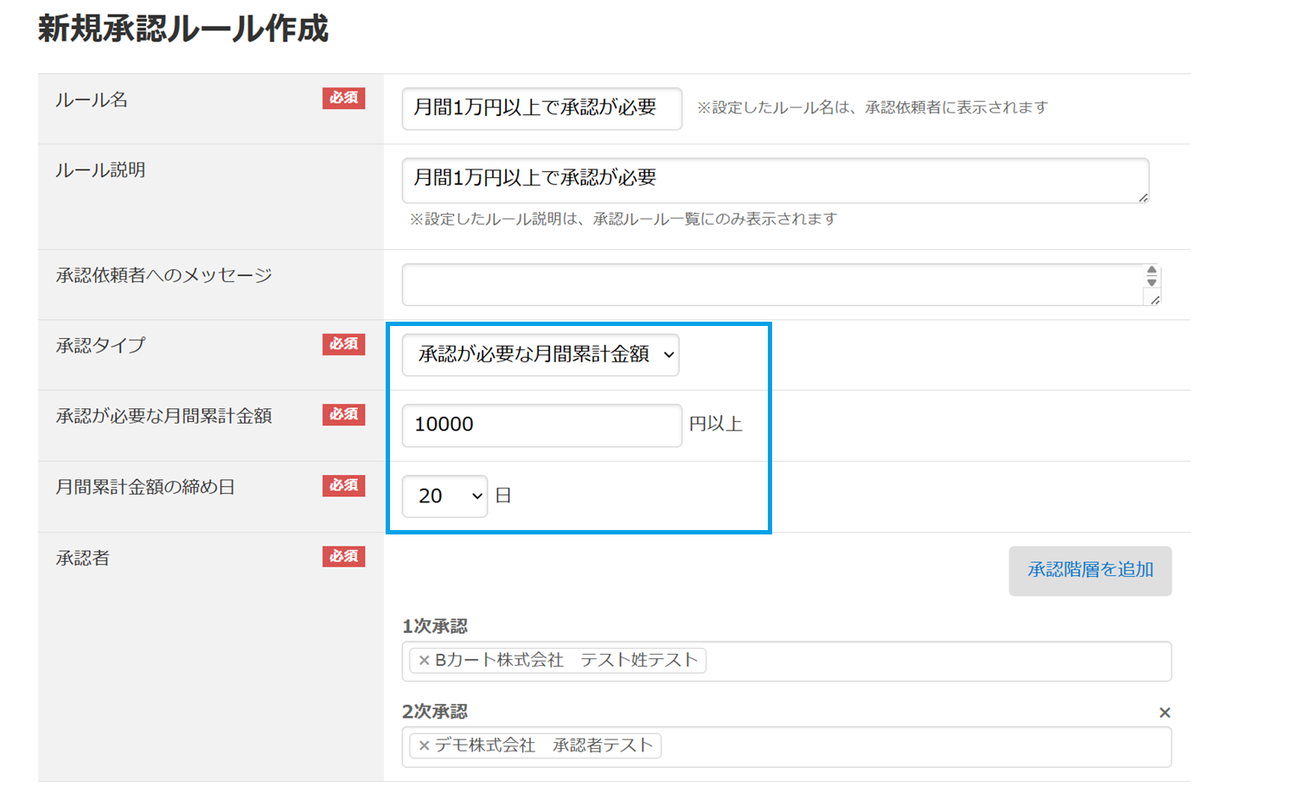Click the 必須 badge beside ルール名
The image size is (1297, 793).
(x=344, y=99)
